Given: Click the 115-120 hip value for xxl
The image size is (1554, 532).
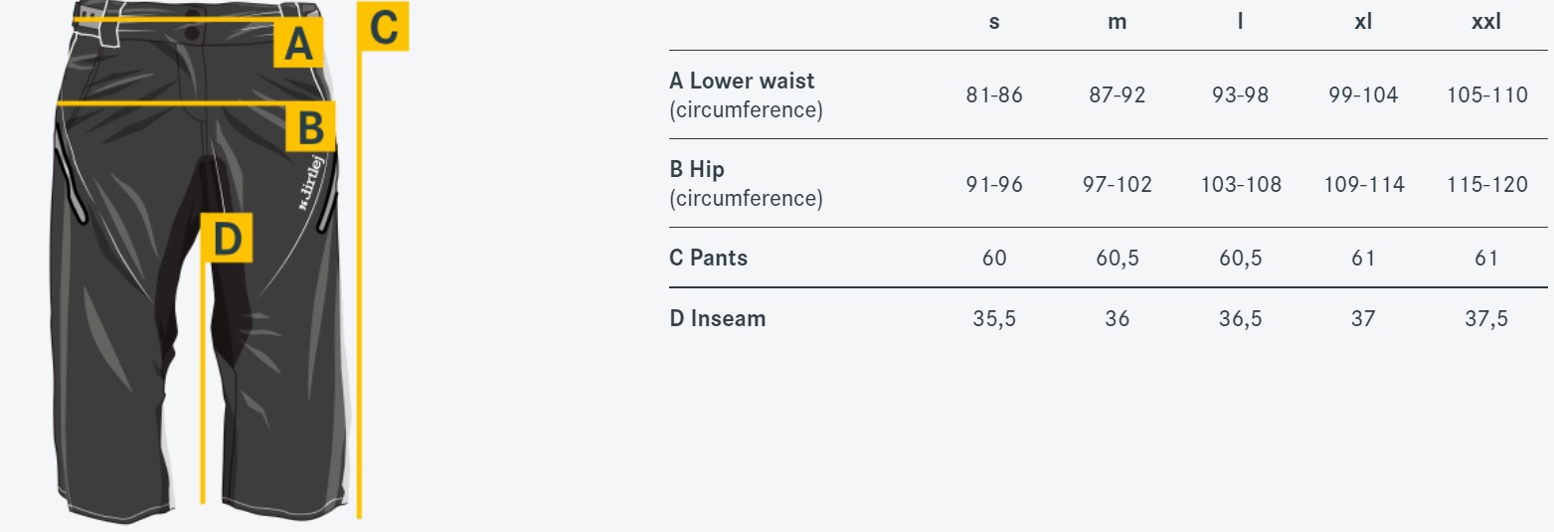Looking at the screenshot, I should [1486, 184].
